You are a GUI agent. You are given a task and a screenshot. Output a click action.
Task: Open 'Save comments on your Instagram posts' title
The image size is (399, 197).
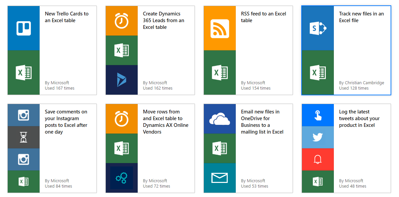click(x=66, y=122)
